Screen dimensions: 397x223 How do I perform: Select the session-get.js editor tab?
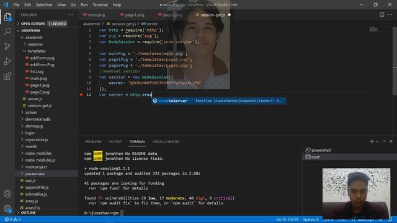pyautogui.click(x=213, y=15)
